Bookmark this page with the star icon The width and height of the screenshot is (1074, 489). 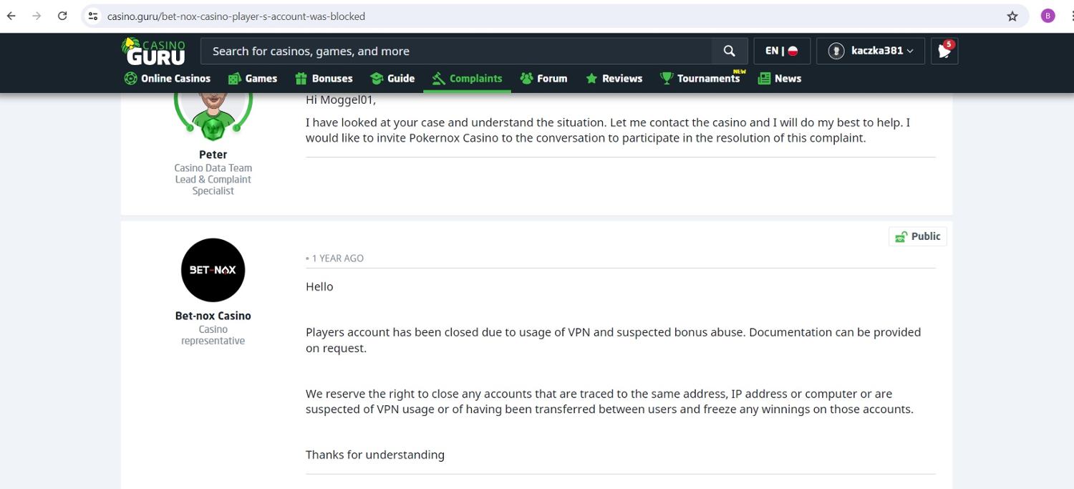pos(1012,16)
